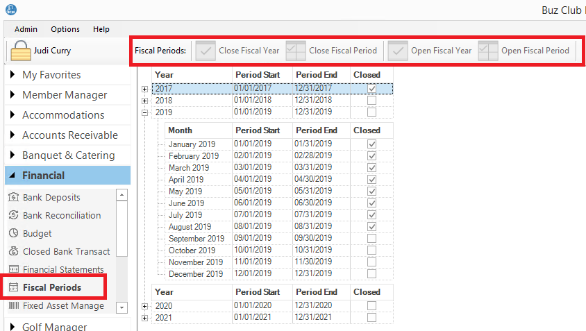This screenshot has width=586, height=331.
Task: Open the Options menu
Action: 65,29
